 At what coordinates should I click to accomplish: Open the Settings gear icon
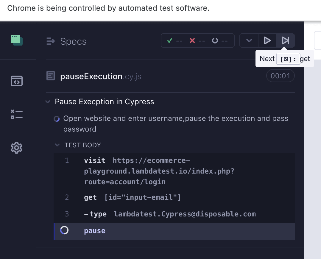(17, 148)
